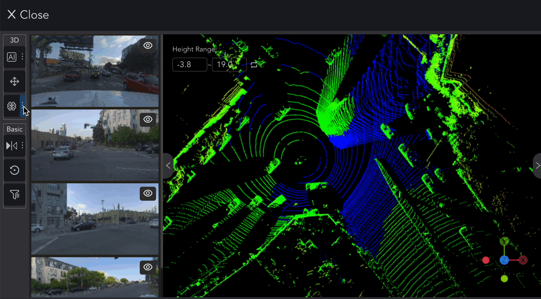Snap view to the blue Z axis
Screen dimensions: 541x299
pyautogui.click(x=504, y=260)
